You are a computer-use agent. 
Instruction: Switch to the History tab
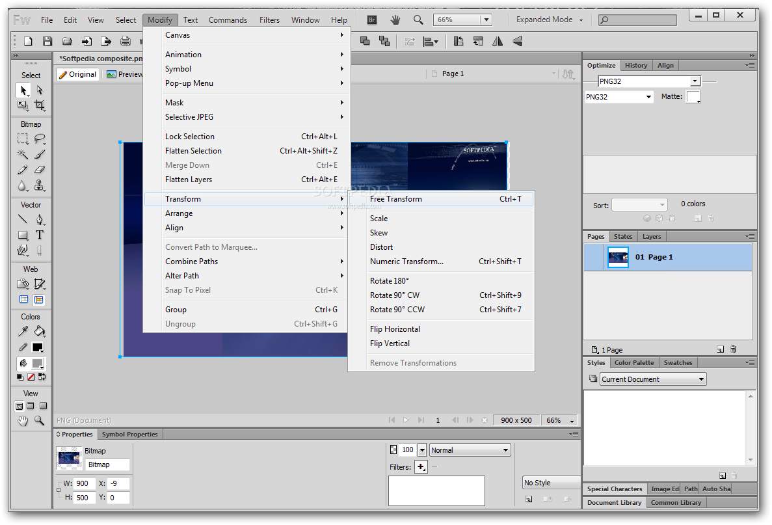(x=635, y=66)
